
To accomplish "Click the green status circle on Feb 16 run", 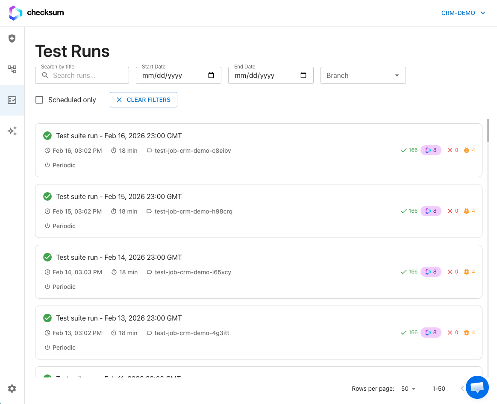I will coord(47,136).
